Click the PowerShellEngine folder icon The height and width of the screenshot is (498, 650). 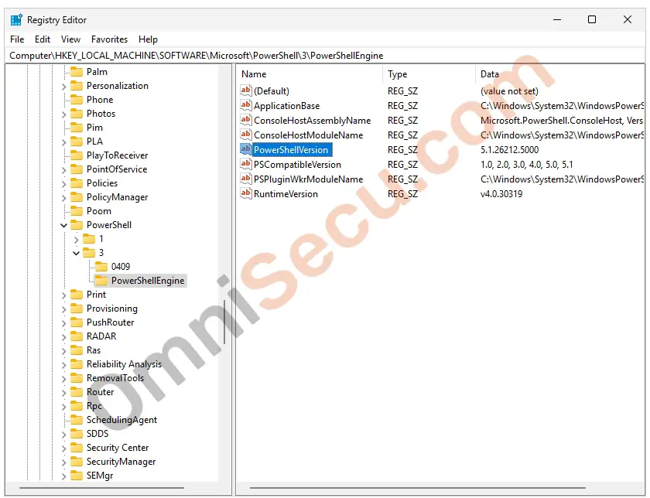pyautogui.click(x=101, y=281)
